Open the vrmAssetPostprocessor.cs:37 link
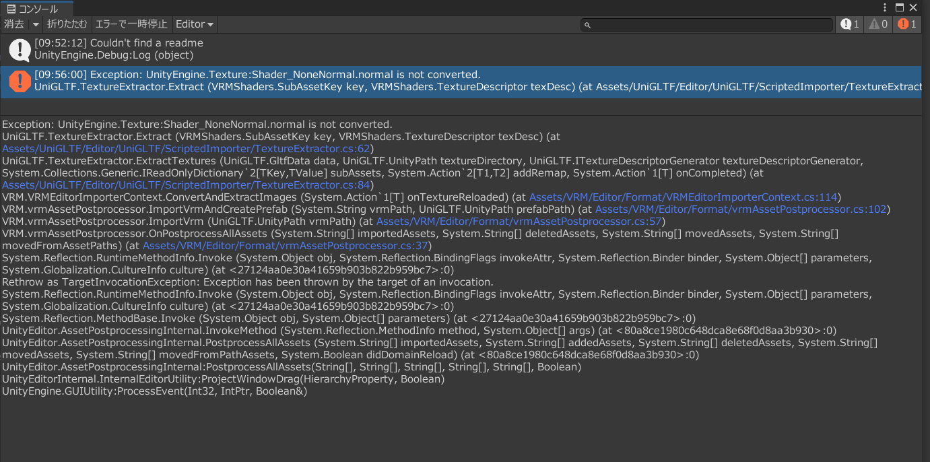Screen dimensions: 930x462 [286, 245]
